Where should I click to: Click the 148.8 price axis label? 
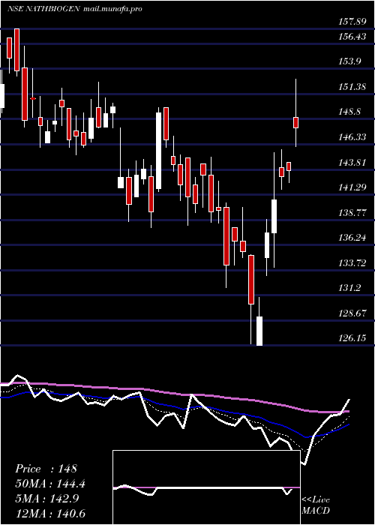(349, 112)
